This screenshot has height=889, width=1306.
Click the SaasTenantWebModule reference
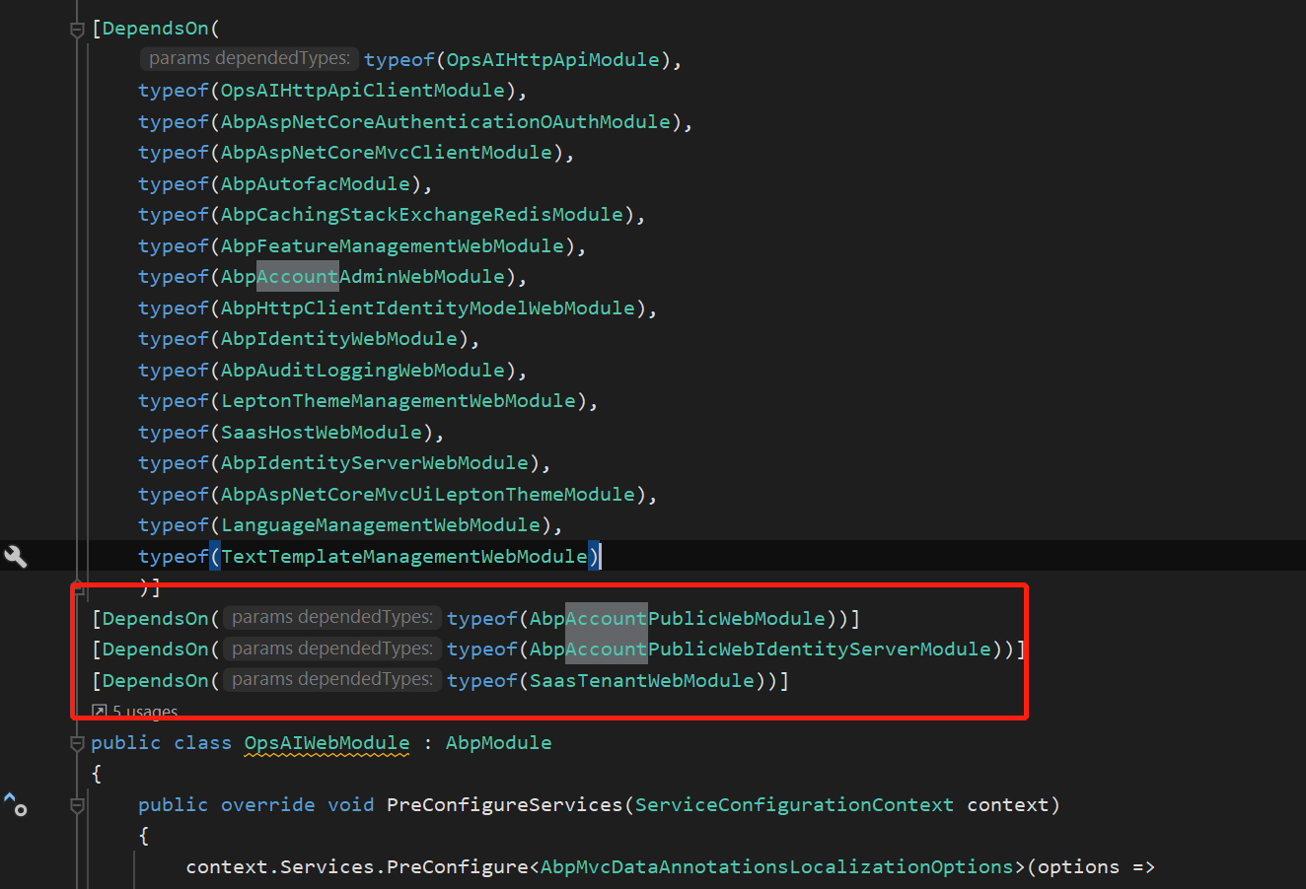[642, 681]
